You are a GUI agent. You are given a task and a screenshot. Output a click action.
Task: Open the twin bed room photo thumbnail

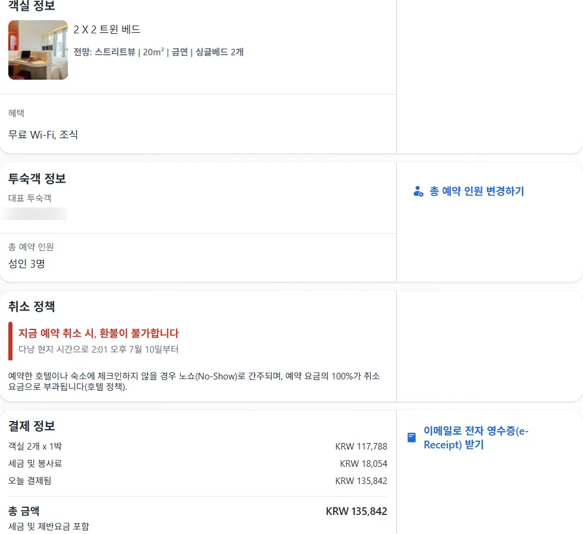(x=38, y=50)
